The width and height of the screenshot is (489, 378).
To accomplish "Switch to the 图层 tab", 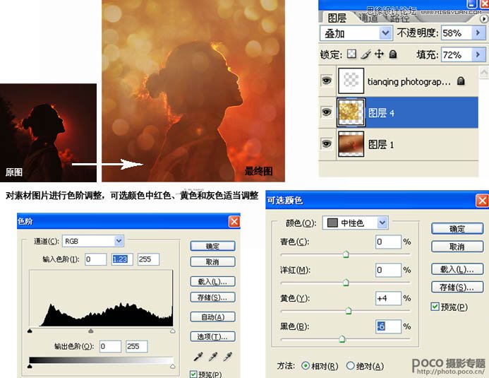I will pos(337,18).
